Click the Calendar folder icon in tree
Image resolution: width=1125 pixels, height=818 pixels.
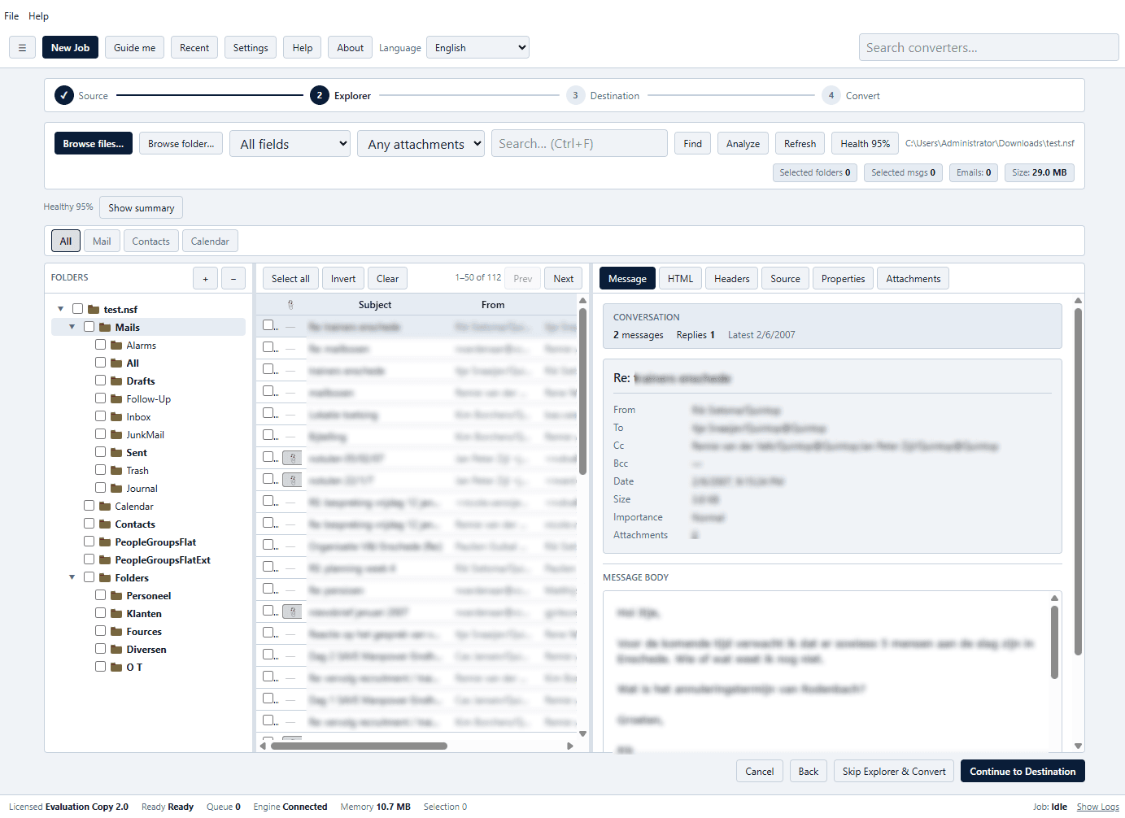pyautogui.click(x=105, y=507)
